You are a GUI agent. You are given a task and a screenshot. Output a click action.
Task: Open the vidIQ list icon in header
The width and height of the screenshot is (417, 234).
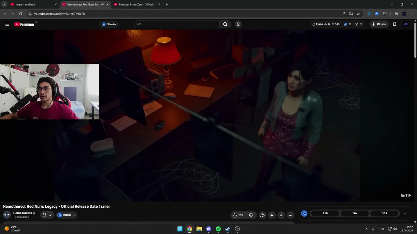point(350,24)
